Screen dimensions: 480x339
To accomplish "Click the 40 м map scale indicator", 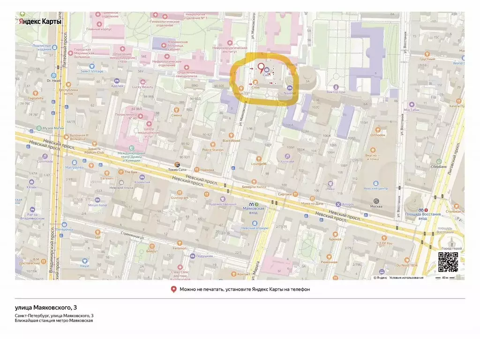I will point(445,278).
